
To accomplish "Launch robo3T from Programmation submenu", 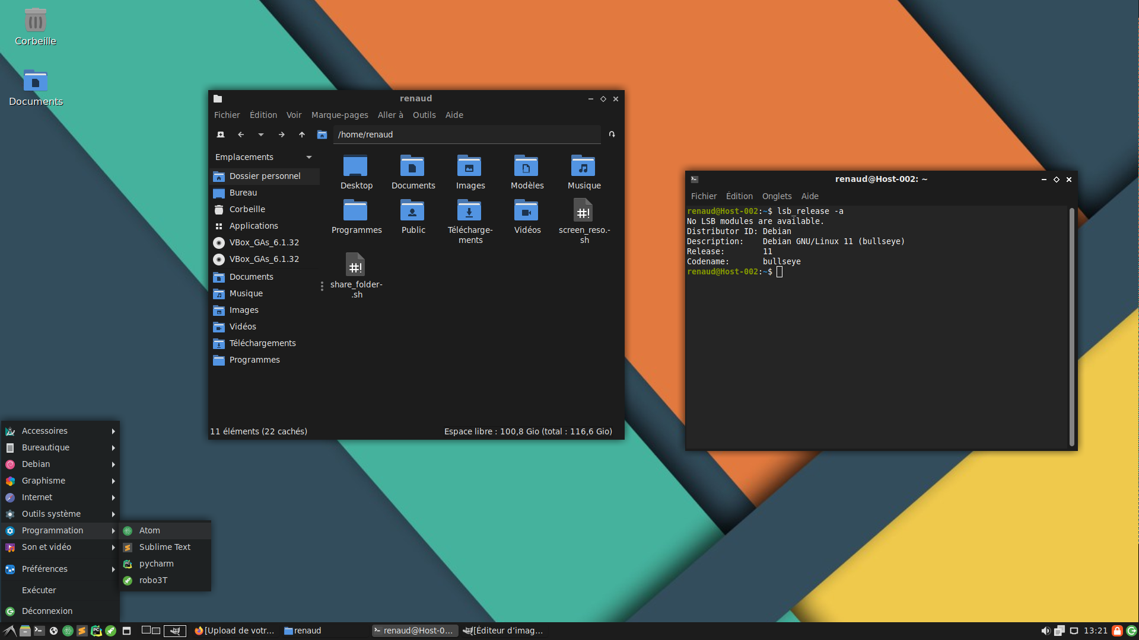I will click(153, 580).
